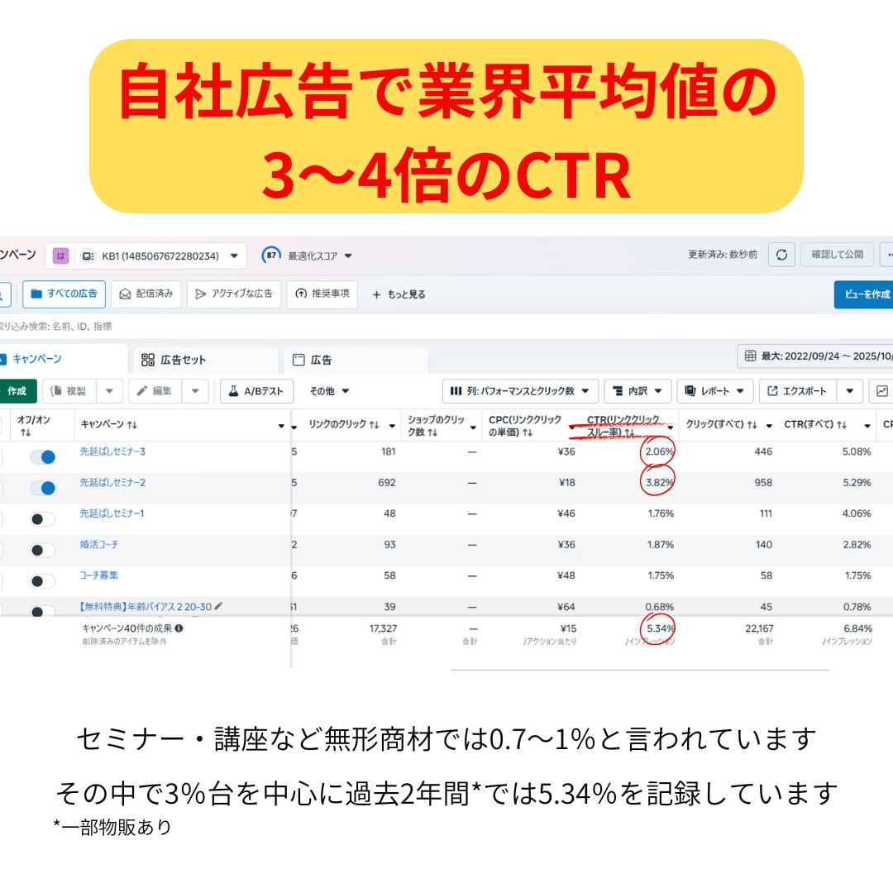This screenshot has width=893, height=893.
Task: Expand 最適化スコア dropdown arrow
Action: [348, 256]
